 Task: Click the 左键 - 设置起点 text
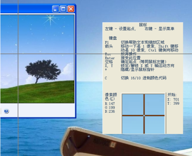click(x=120, y=29)
